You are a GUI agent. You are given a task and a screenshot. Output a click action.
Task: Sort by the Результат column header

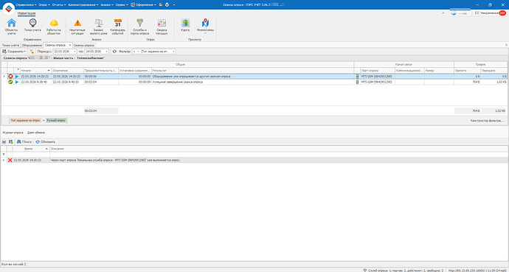pyautogui.click(x=252, y=70)
